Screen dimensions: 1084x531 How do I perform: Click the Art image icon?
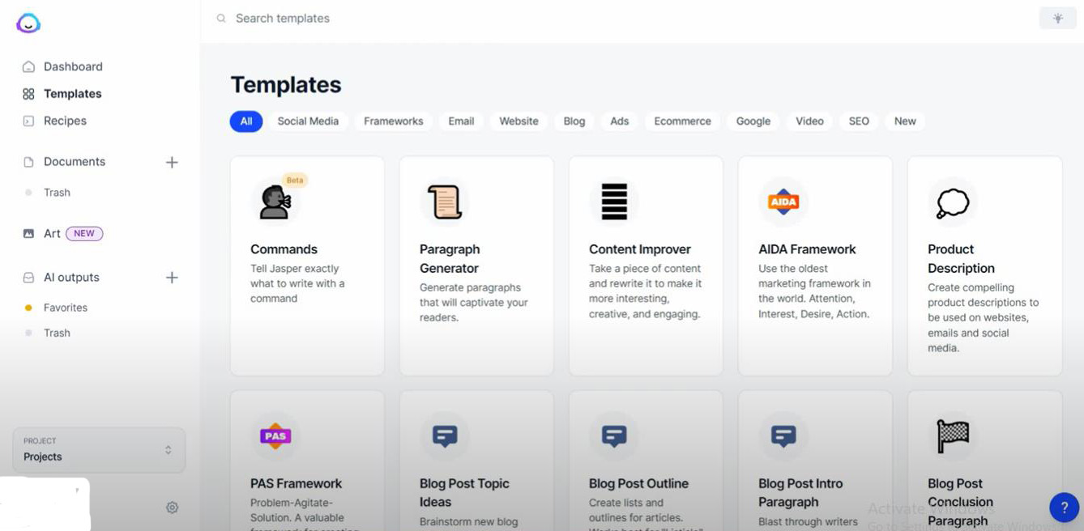click(x=28, y=233)
